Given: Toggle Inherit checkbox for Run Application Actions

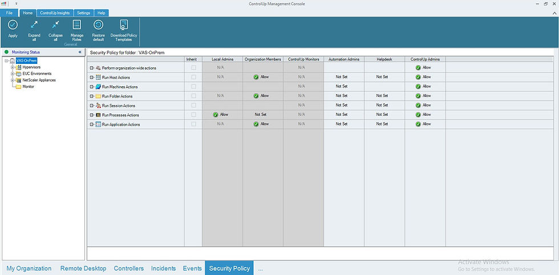Looking at the screenshot, I should click(x=193, y=124).
